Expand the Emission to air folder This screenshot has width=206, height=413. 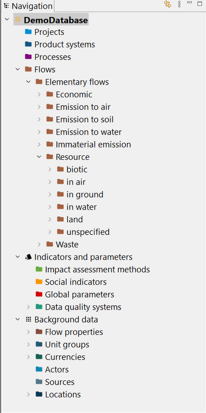tap(39, 107)
